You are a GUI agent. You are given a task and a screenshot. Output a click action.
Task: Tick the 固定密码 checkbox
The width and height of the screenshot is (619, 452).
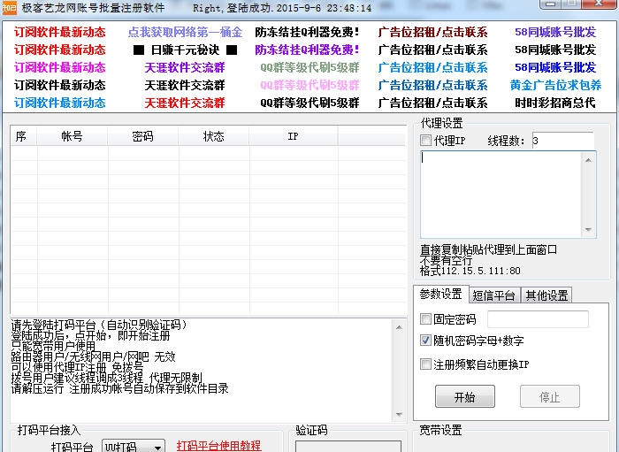tap(426, 319)
